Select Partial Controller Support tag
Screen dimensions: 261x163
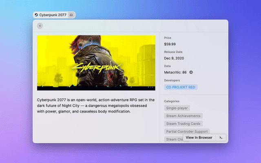(x=187, y=132)
